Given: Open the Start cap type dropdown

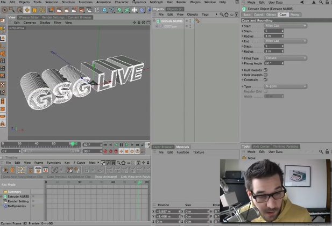Looking at the screenshot, I should (x=285, y=26).
